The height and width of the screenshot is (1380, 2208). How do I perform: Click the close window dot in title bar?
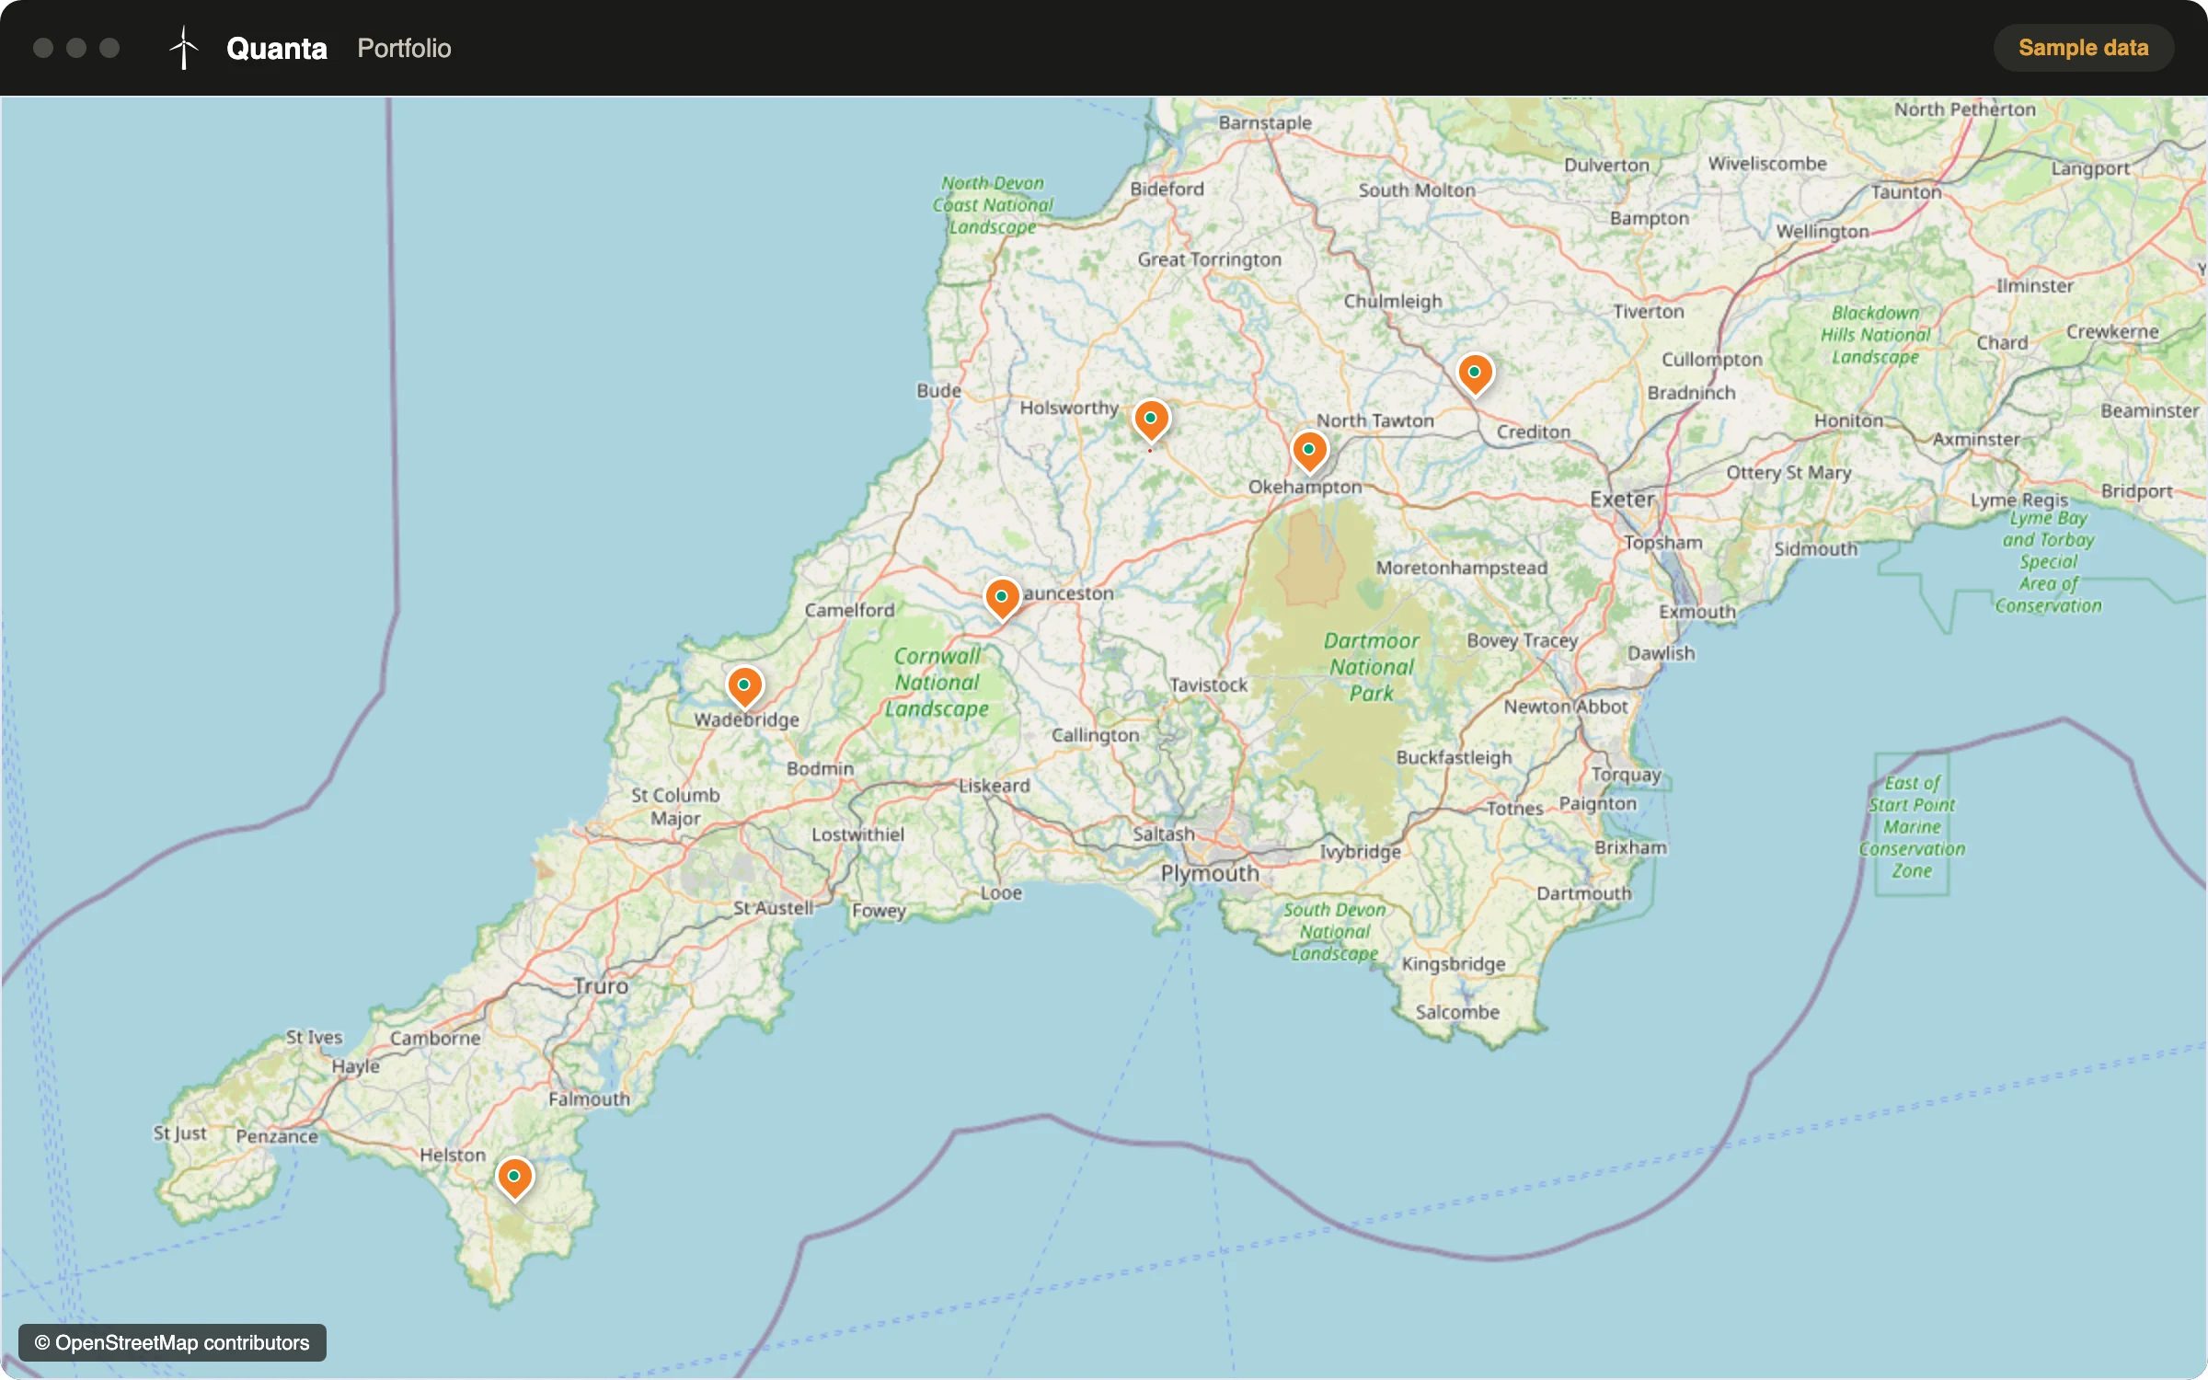click(43, 48)
